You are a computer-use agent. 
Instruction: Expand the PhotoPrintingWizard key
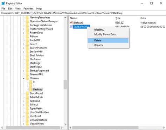24,29
